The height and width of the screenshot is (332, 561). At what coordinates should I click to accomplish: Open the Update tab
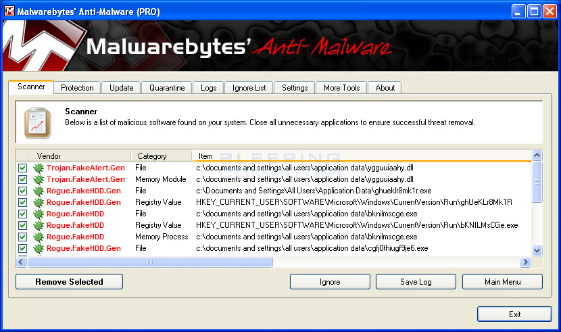(x=121, y=88)
